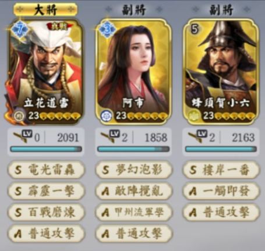This screenshot has width=265, height=251.
Task: Click the blue clan crest icon on 阿市 card
Action: click(107, 116)
